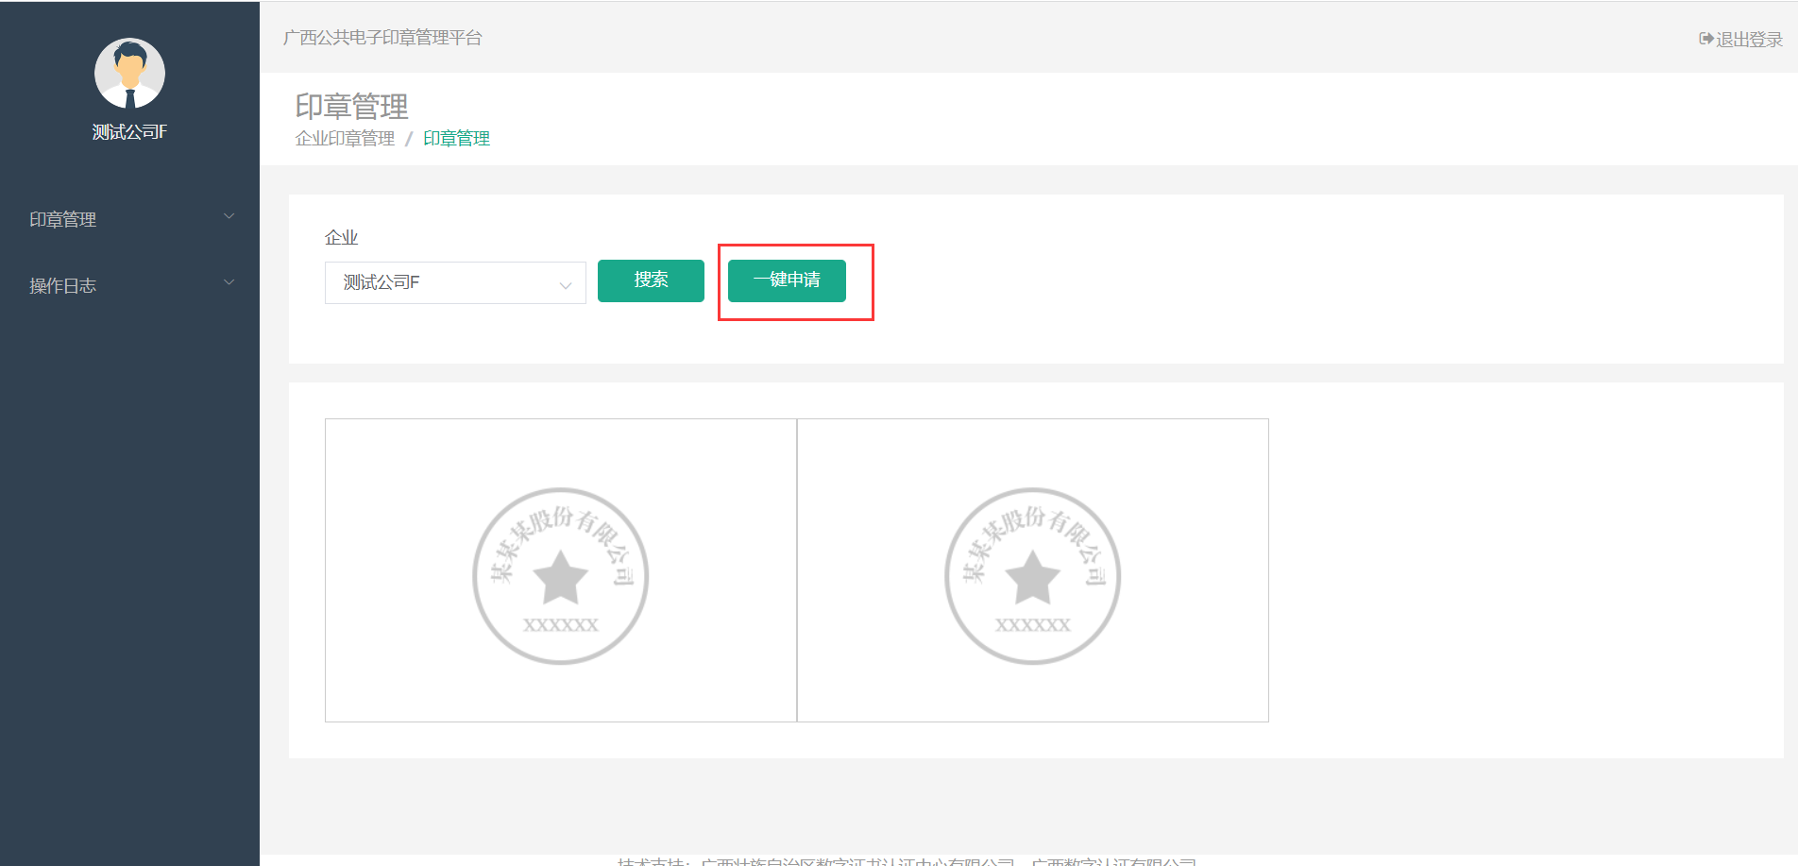Click the large 印章管理 page heading

pyautogui.click(x=351, y=106)
